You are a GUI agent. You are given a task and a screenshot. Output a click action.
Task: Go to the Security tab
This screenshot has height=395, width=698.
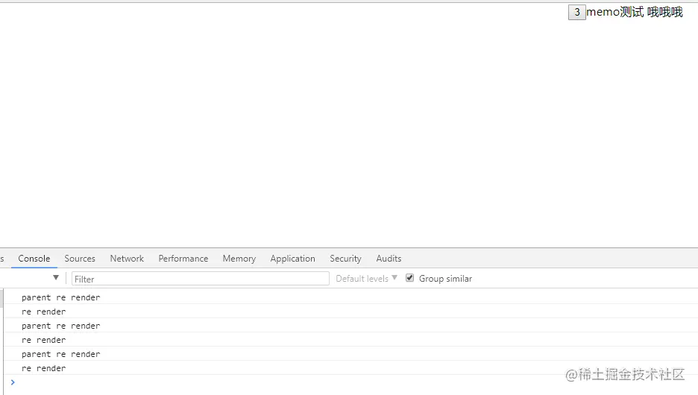(345, 259)
